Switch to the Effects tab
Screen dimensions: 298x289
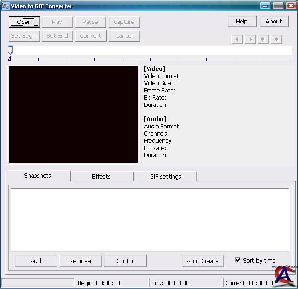[x=102, y=177]
